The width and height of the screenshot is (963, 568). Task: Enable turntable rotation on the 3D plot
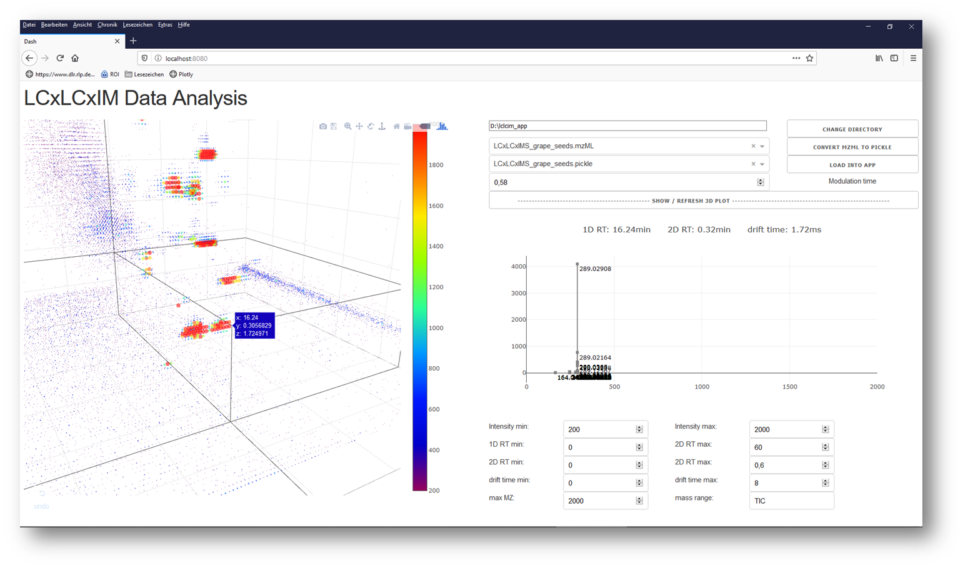[382, 126]
